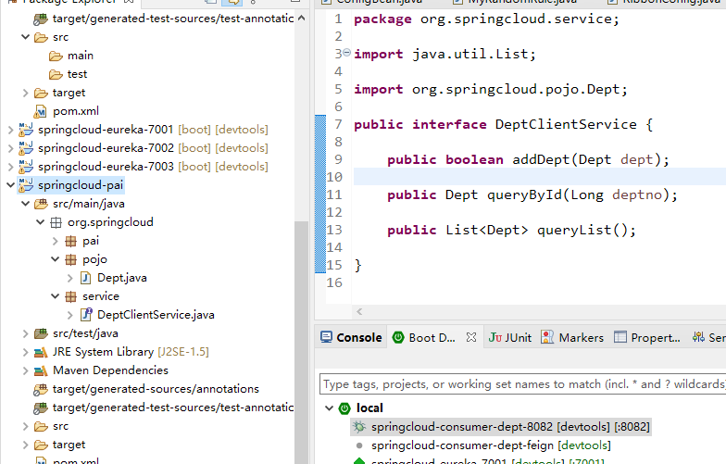Click the Package Explorer vertical scrollbar thumb
Viewport: 726px width, 464px height.
(302, 343)
